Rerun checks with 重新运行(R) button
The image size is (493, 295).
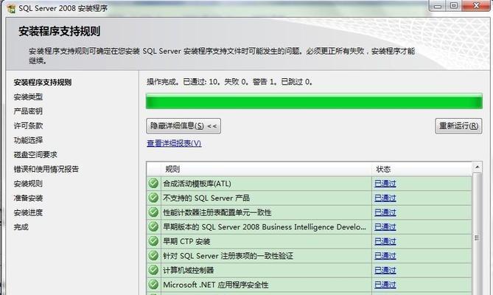pos(458,126)
